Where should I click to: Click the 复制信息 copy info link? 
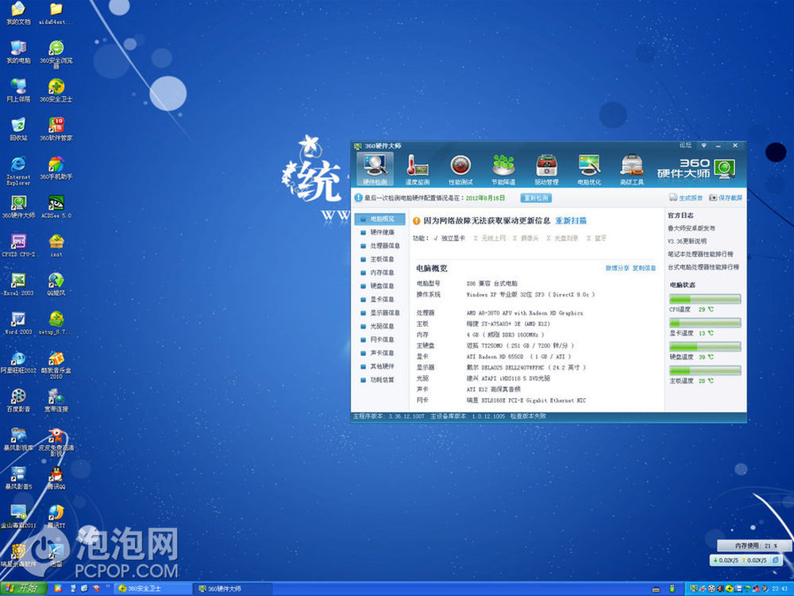(x=644, y=268)
